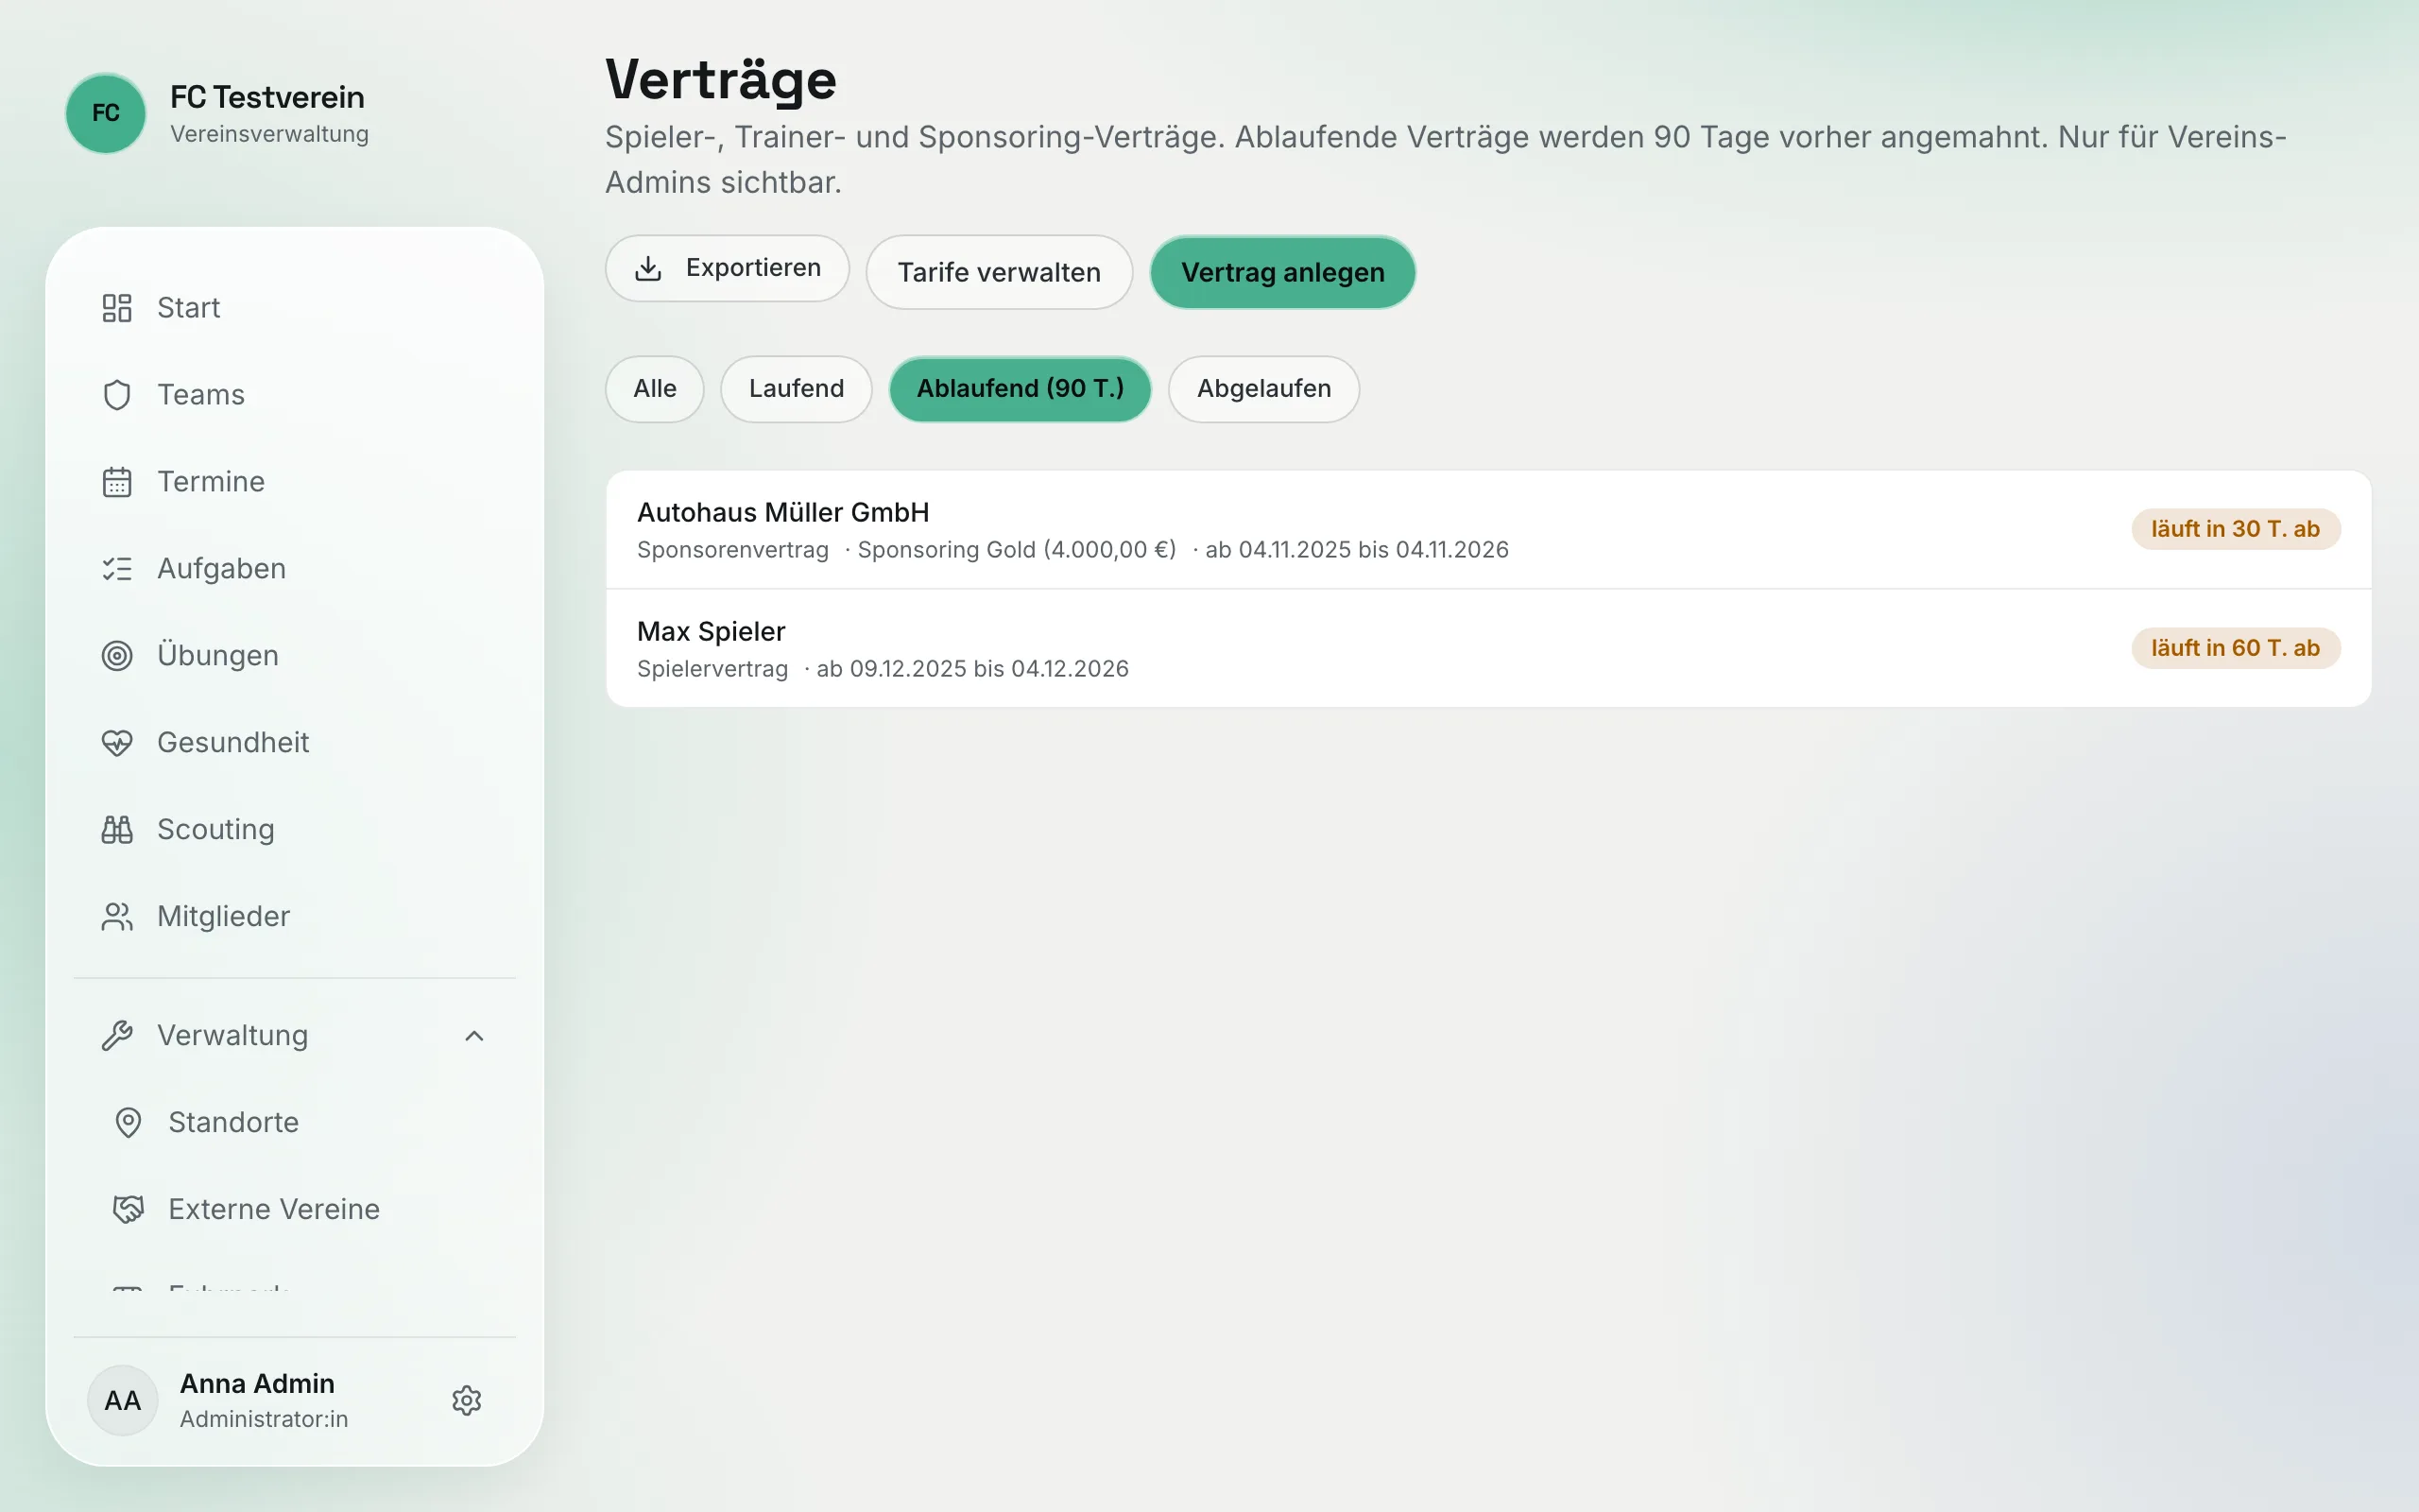Viewport: 2419px width, 1512px height.
Task: Open Max Spieler contract row
Action: 1488,649
